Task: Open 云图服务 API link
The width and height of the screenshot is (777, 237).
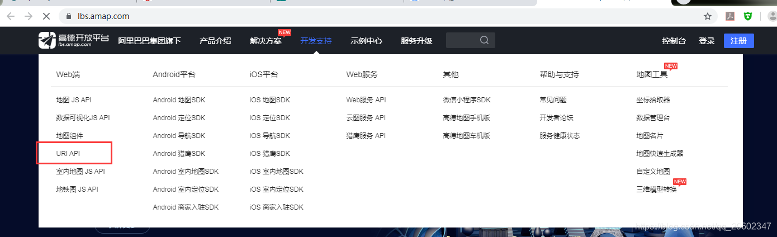Action: [x=366, y=118]
